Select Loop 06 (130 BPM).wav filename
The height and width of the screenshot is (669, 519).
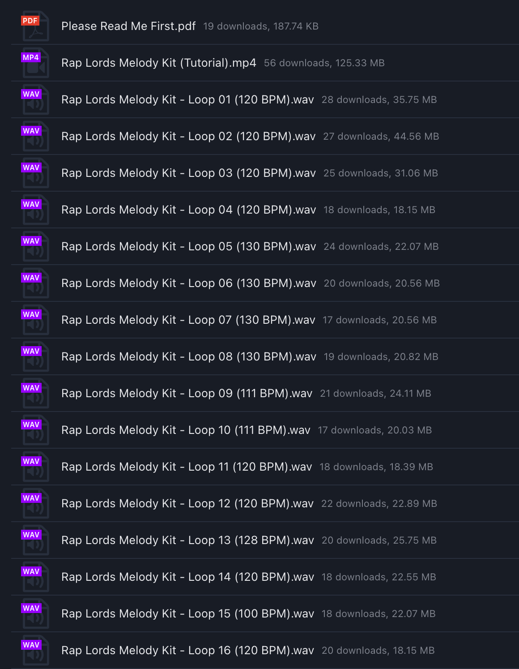[x=189, y=283]
